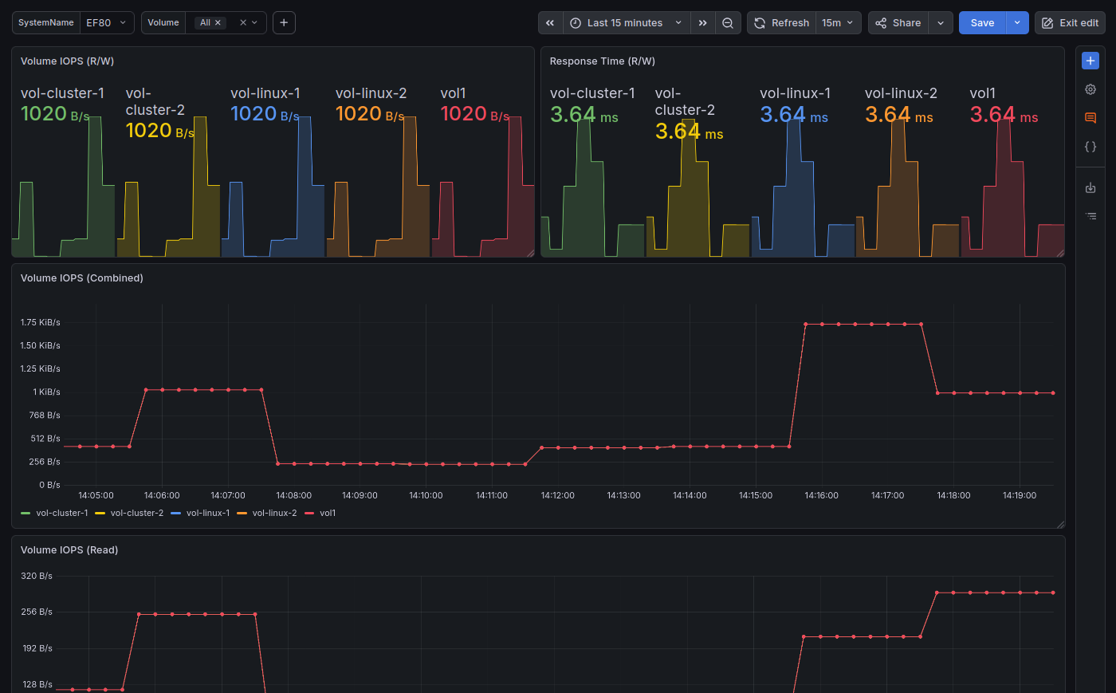Expand the Volume variable chevron
Image resolution: width=1116 pixels, height=693 pixels.
(x=255, y=23)
